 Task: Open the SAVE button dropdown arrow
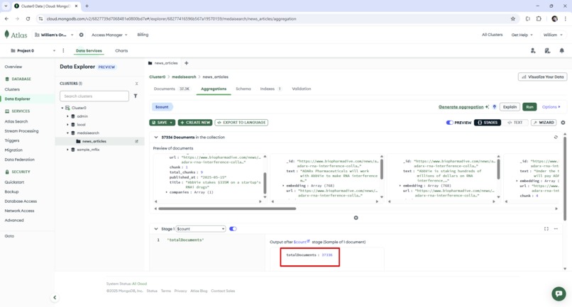[171, 123]
